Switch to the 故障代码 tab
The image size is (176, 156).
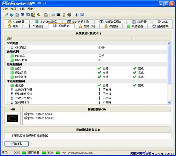coord(87,26)
